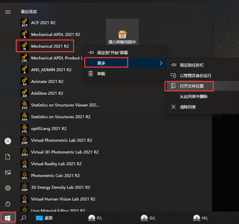Image resolution: width=239 pixels, height=224 pixels.
Task: Select 从此列表中删除
Action: pos(203,97)
